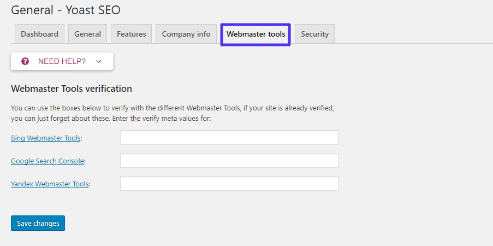Click the verify meta values description paragraph
Image resolution: width=493 pixels, height=246 pixels.
click(x=173, y=114)
